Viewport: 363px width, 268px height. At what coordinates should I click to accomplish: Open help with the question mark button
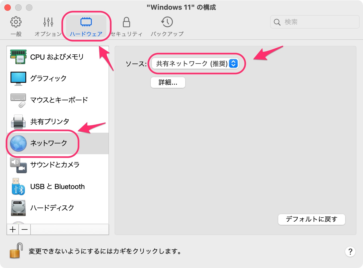point(350,252)
